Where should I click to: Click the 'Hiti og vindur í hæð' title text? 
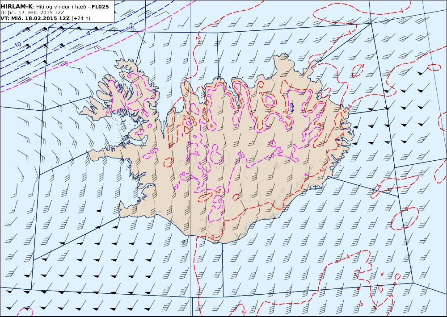[x=61, y=7]
